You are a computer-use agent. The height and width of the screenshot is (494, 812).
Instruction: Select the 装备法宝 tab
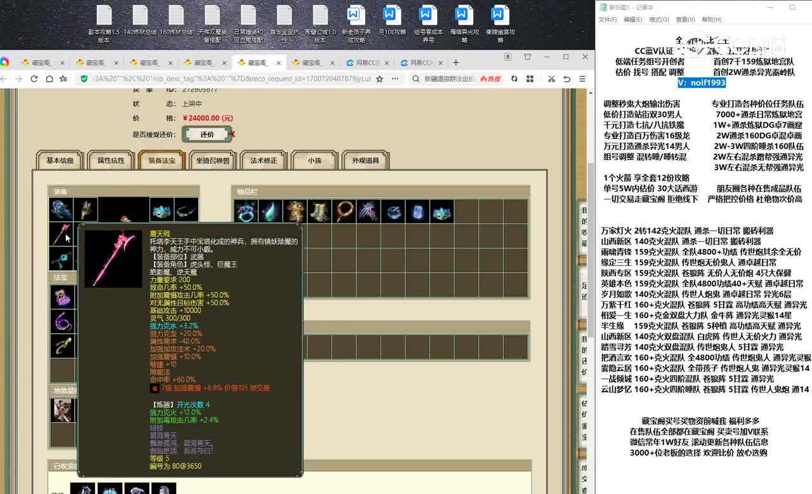pyautogui.click(x=161, y=161)
